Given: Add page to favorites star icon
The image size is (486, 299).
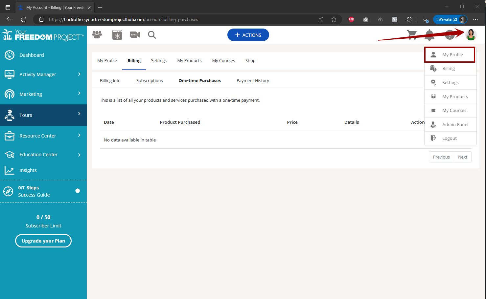Looking at the screenshot, I should tap(334, 19).
